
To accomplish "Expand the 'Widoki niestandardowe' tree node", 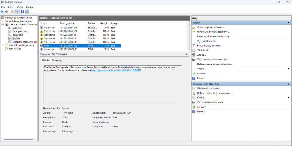I will pos(3,21).
